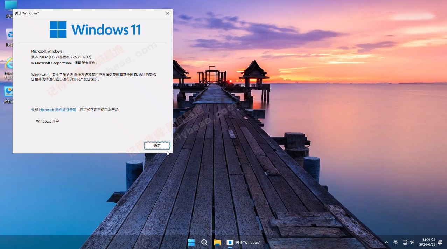Image resolution: width=447 pixels, height=249 pixels.
Task: Select the 关于"Windows" taskbar item
Action: 244,242
